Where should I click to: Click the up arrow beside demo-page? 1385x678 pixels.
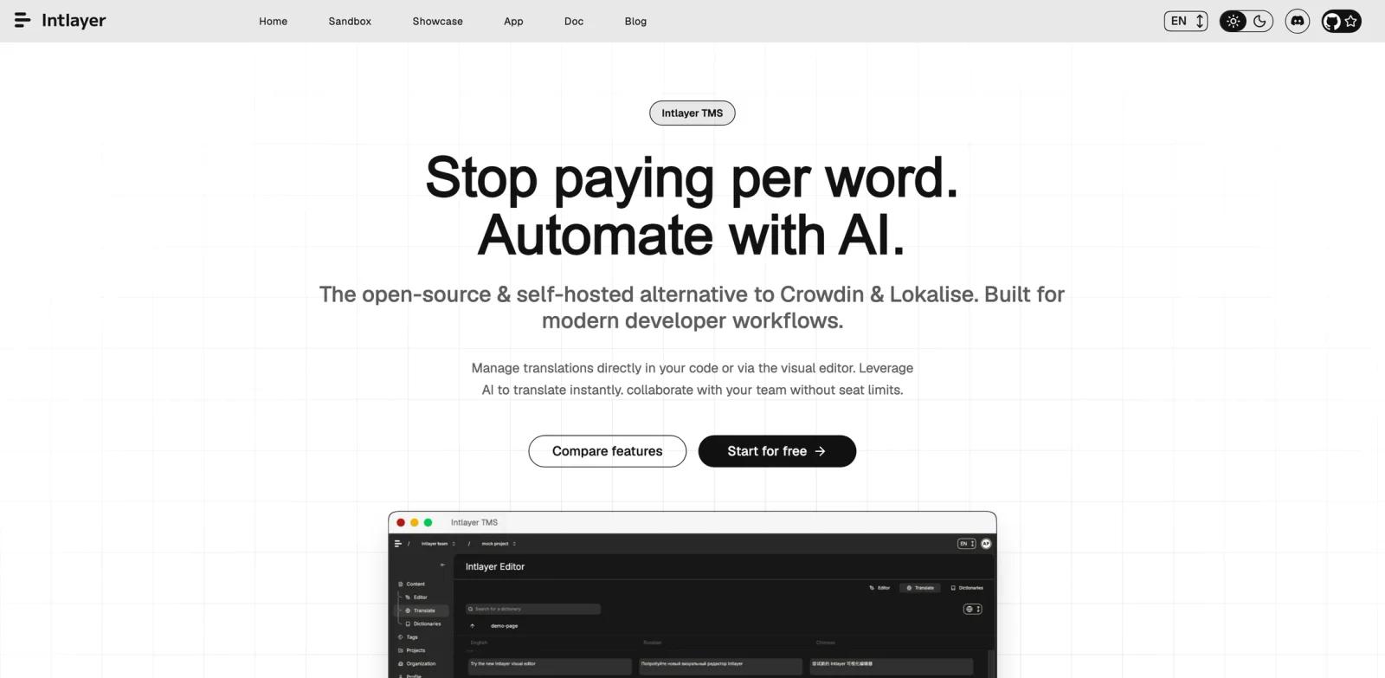(x=473, y=625)
